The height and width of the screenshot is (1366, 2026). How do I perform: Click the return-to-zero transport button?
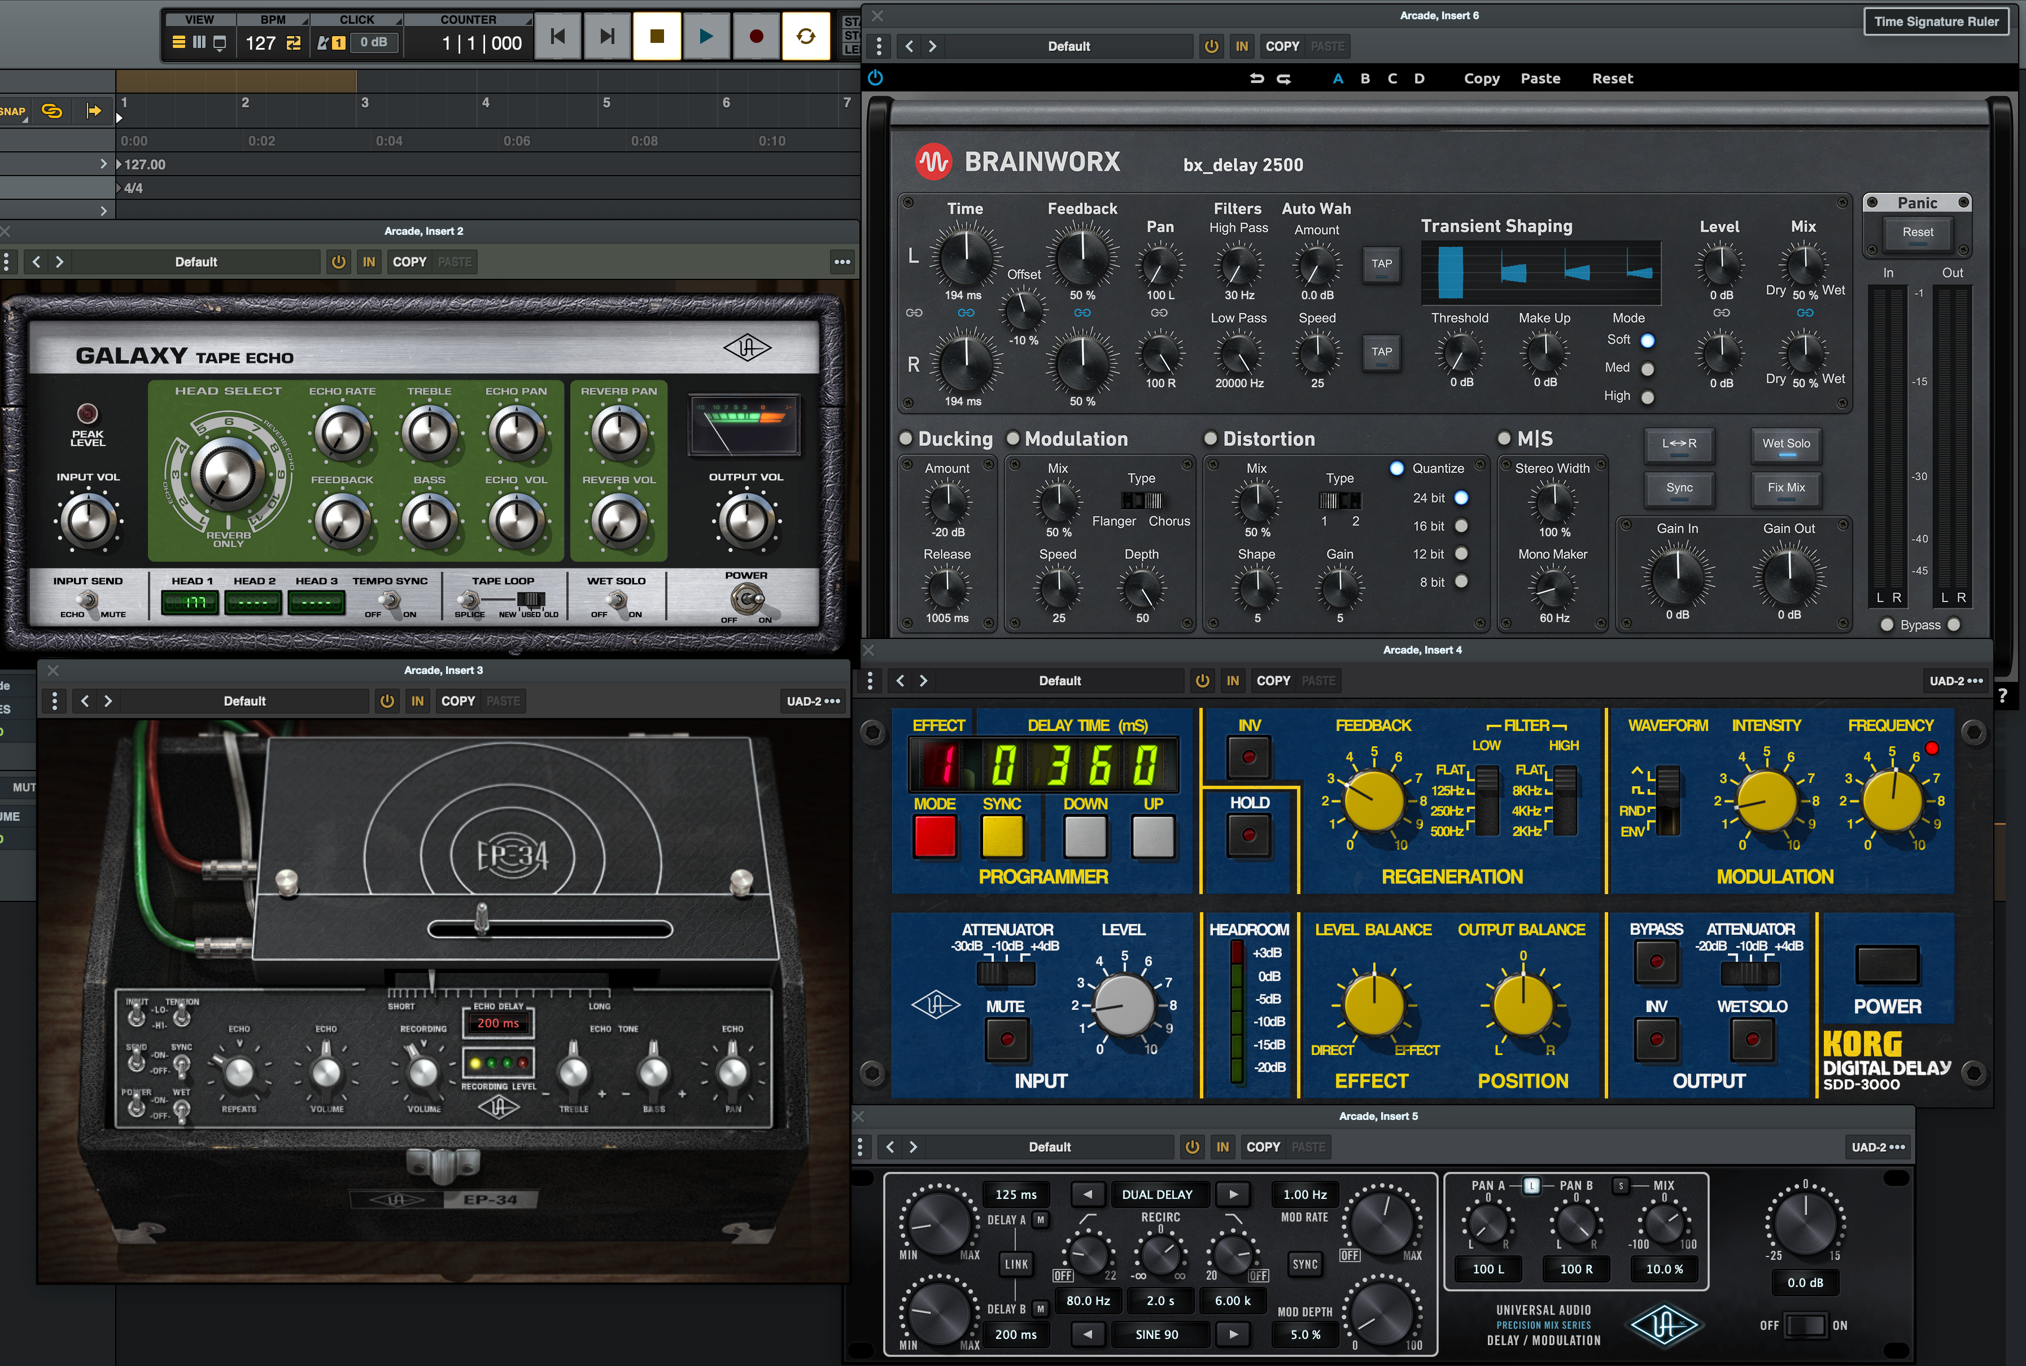558,36
